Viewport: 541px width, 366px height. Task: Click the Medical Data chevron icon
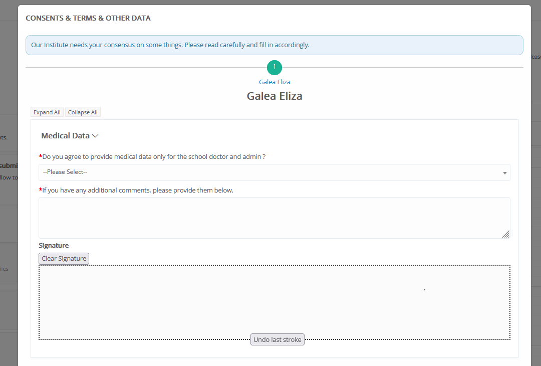pos(95,136)
